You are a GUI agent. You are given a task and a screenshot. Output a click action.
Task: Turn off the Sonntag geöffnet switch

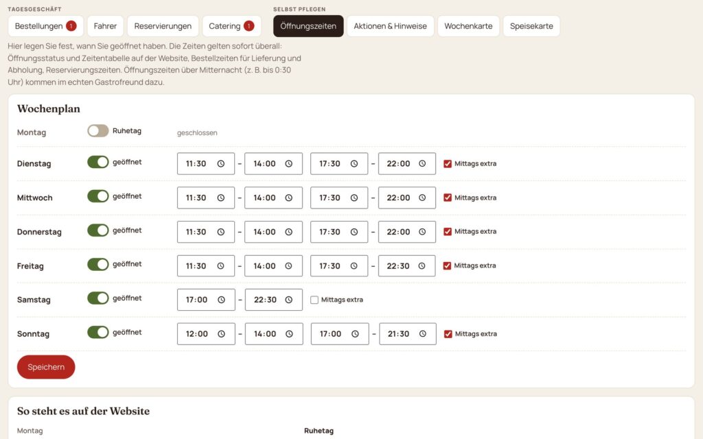click(97, 333)
